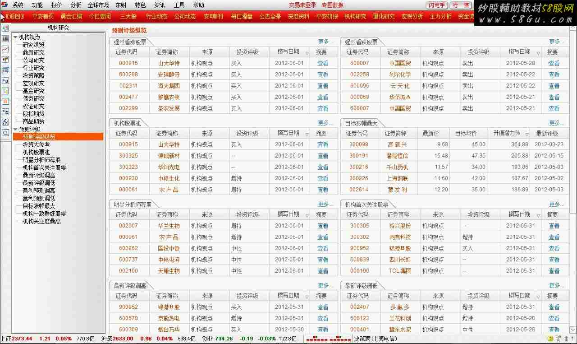Open the fx formula function sidebar icon

5,122
